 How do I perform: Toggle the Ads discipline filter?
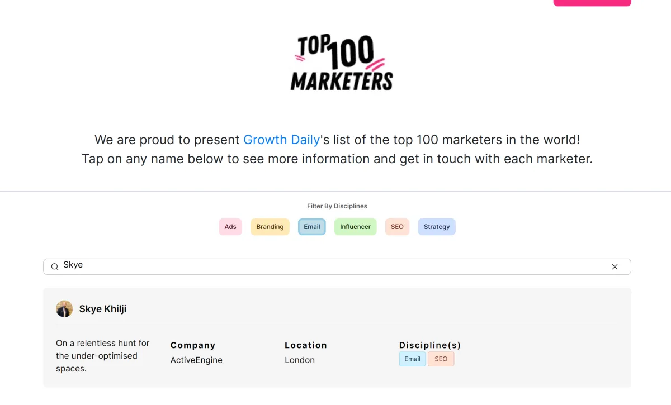pyautogui.click(x=230, y=227)
